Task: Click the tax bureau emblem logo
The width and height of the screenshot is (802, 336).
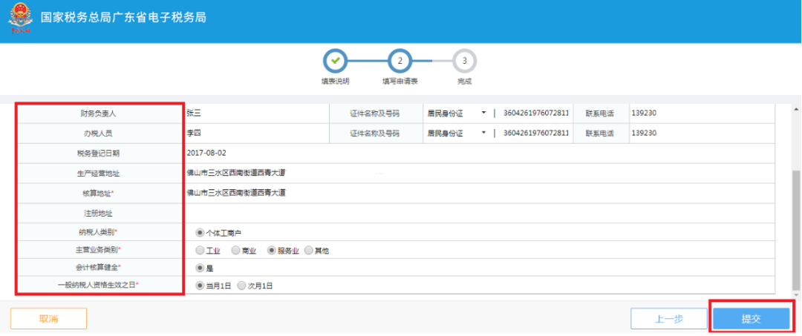Action: (x=20, y=17)
